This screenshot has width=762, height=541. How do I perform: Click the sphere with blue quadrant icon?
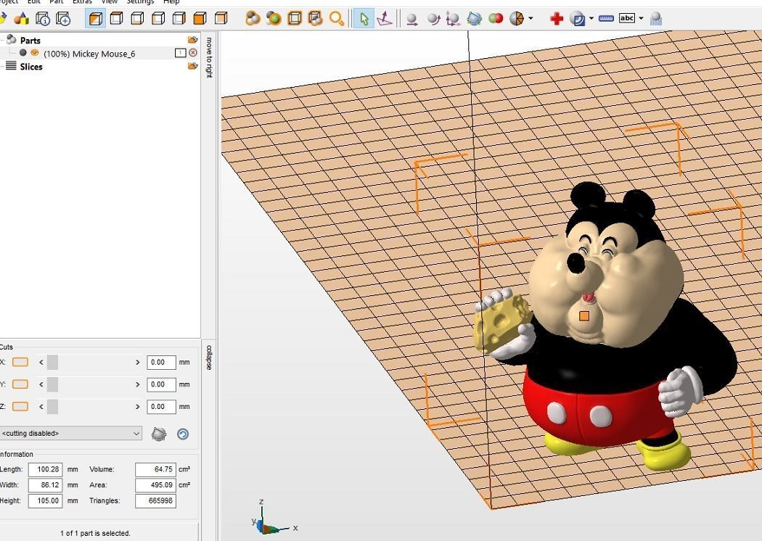click(578, 19)
